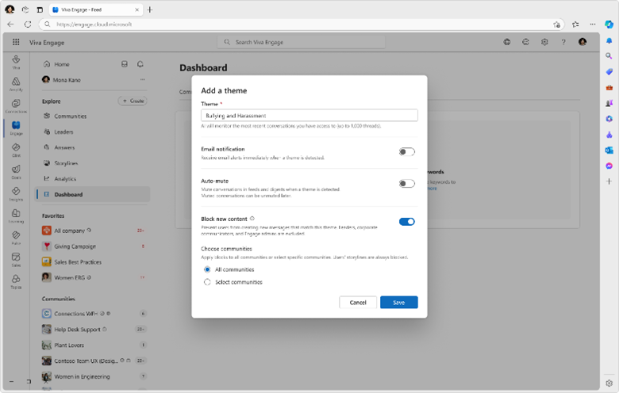Image resolution: width=619 pixels, height=393 pixels.
Task: Open browser settings and more menu
Action: click(593, 25)
